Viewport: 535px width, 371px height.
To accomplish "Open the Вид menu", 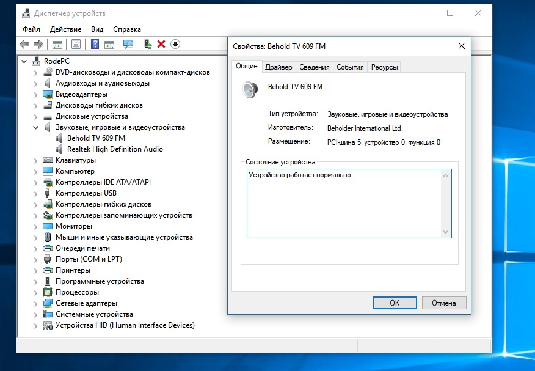I will point(97,29).
